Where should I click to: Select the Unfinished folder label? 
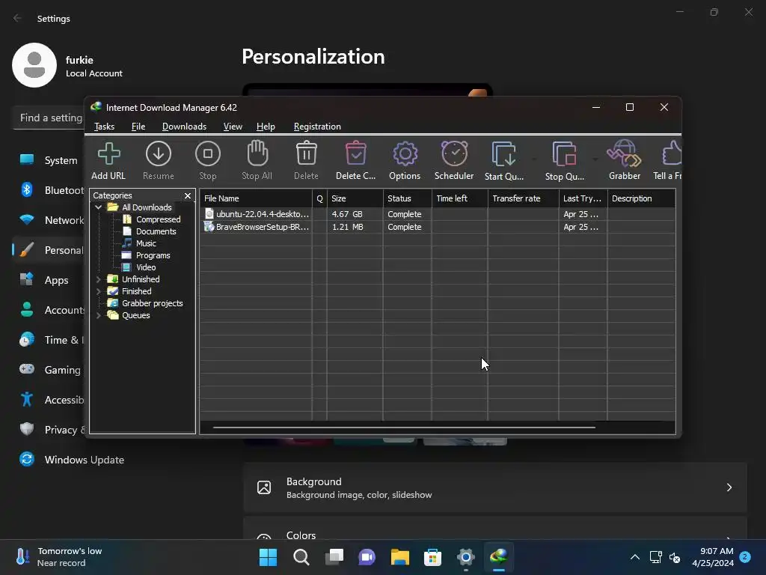[141, 279]
